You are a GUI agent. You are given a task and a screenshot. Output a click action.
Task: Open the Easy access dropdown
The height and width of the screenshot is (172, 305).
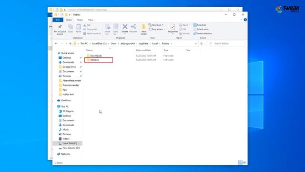[157, 29]
